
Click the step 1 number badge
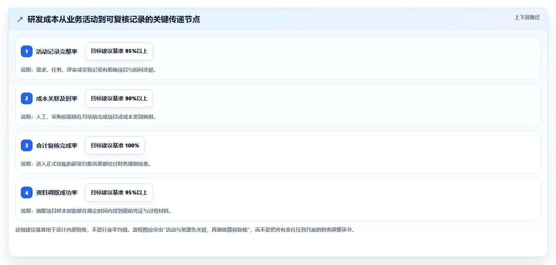click(27, 51)
